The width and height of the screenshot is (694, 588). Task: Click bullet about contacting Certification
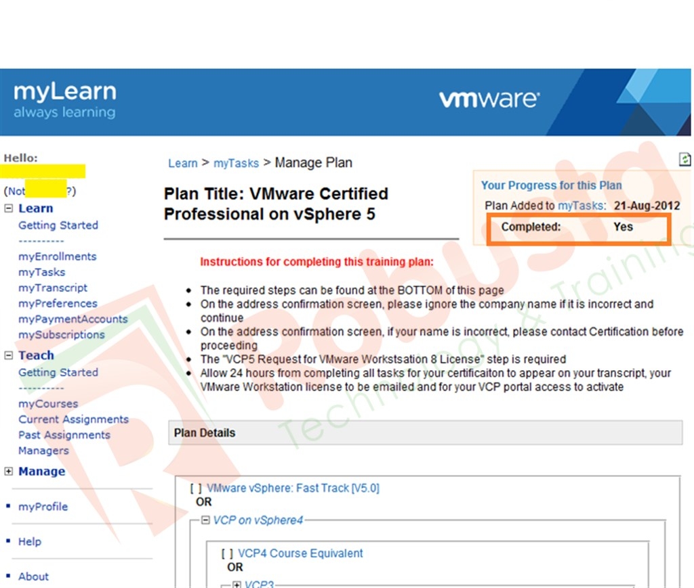point(442,338)
